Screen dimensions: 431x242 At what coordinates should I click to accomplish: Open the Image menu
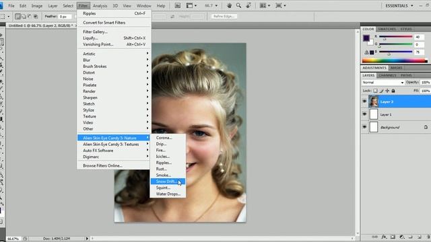[37, 5]
